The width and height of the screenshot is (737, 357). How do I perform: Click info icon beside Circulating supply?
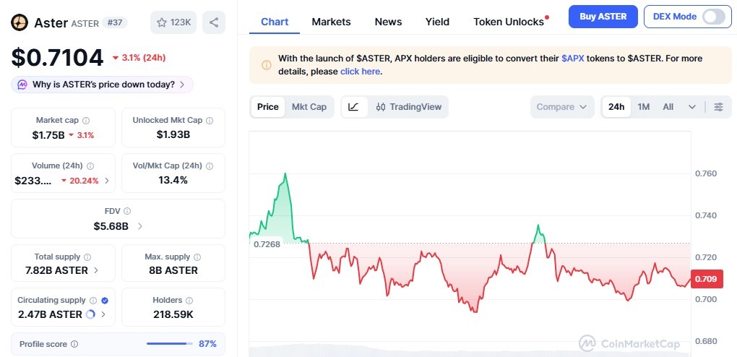click(93, 300)
